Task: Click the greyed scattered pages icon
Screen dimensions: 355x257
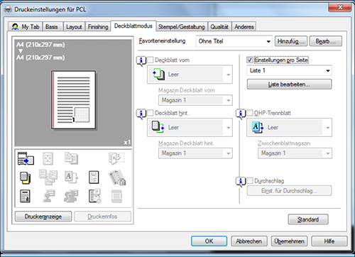Action: (48, 177)
